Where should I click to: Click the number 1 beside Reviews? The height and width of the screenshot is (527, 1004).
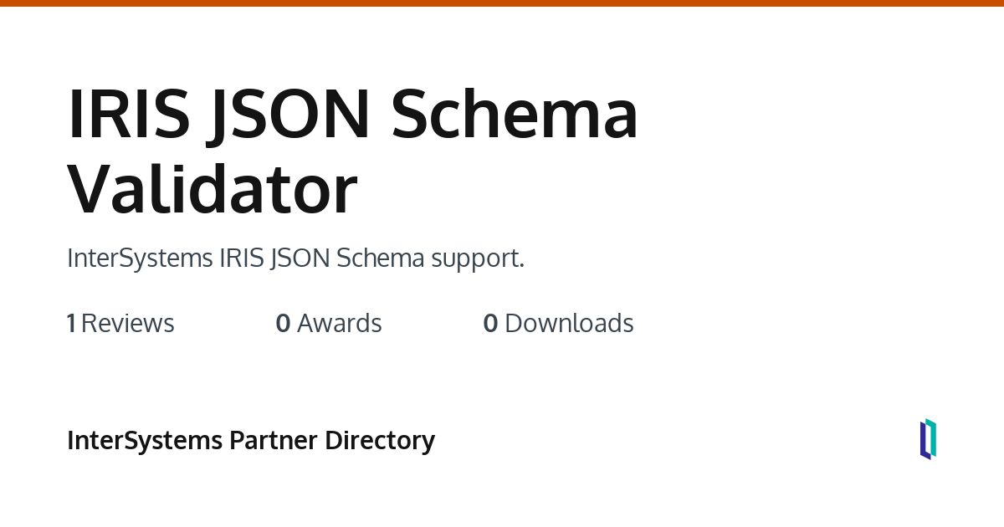(71, 323)
